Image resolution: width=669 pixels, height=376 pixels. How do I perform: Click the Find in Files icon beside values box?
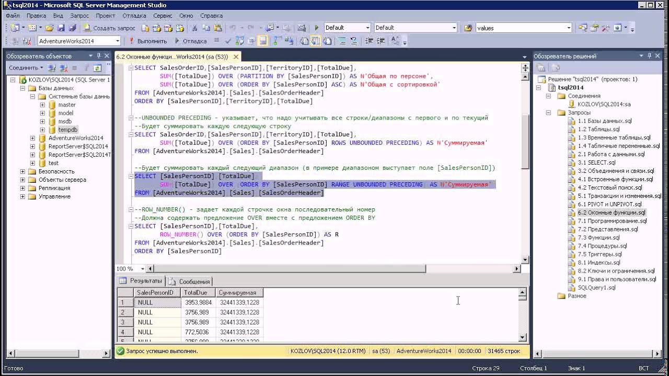[x=468, y=28]
